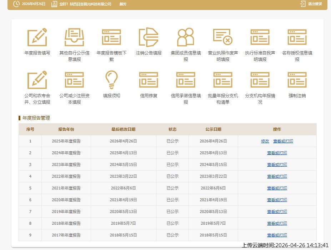Click 营业执照作废声明填报 icon
Viewport: 331px width, 250px height.
223,37
